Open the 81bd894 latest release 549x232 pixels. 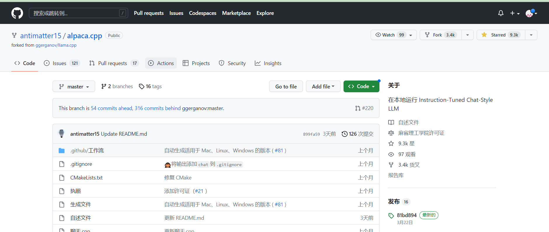click(x=407, y=215)
